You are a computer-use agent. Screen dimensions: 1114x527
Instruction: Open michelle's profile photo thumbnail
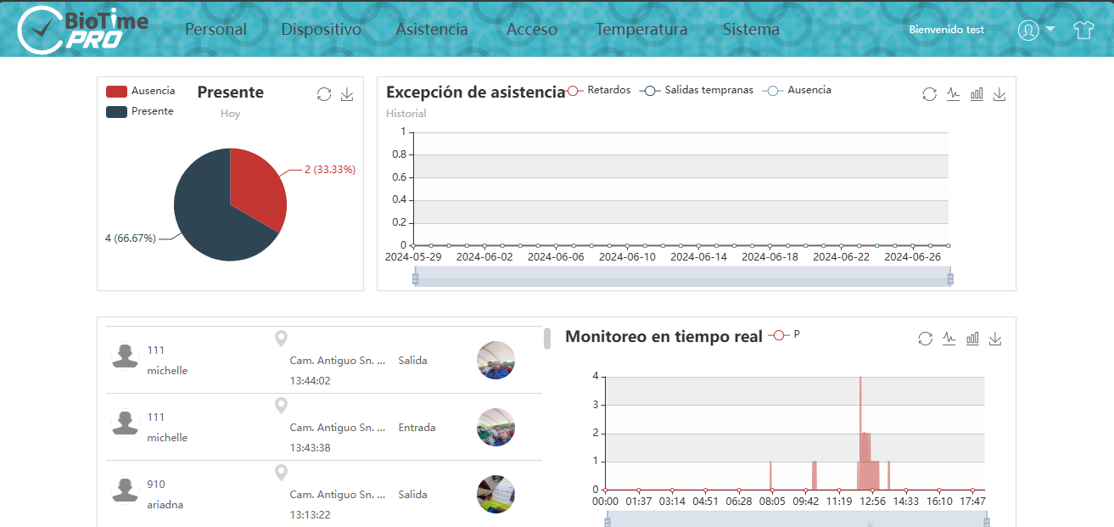click(495, 360)
